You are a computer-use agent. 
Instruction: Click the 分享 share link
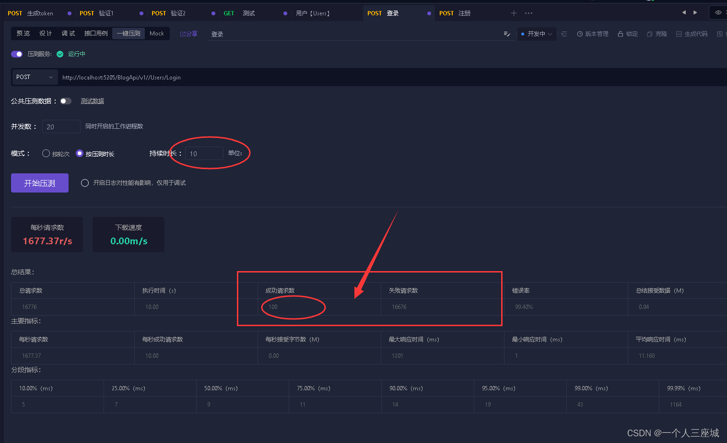(x=189, y=34)
